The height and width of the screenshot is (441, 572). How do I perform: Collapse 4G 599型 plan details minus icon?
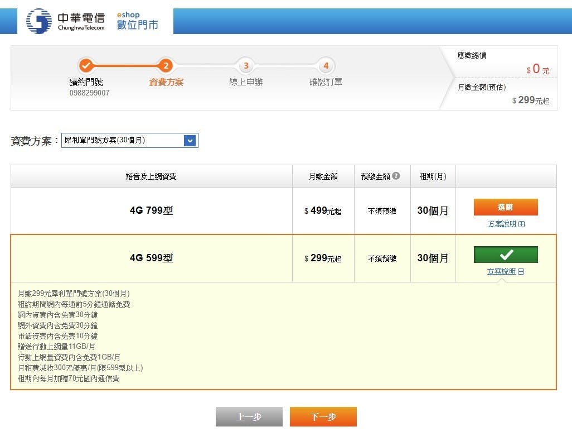pos(521,272)
